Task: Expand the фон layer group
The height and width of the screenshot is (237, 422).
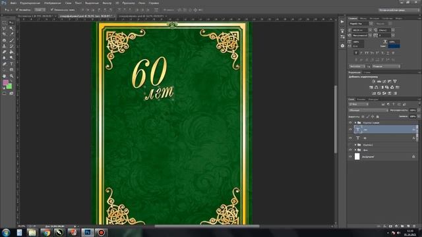Action: tap(355, 150)
